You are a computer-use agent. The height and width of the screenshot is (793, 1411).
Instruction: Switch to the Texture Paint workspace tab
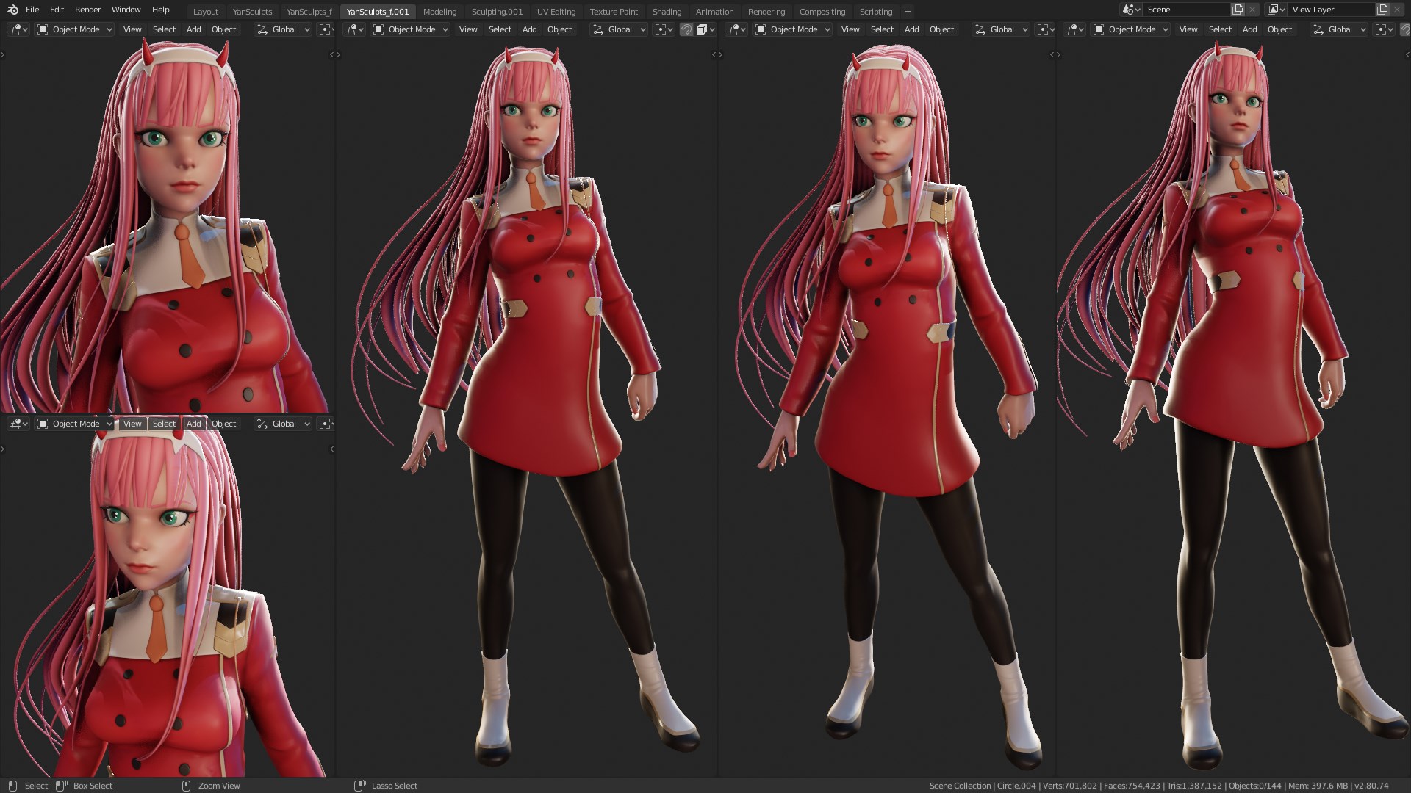click(614, 12)
